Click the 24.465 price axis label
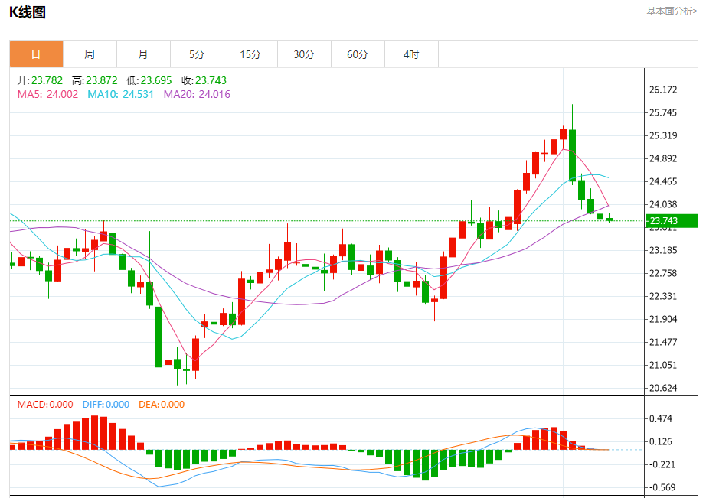This screenshot has width=706, height=498. (x=663, y=181)
